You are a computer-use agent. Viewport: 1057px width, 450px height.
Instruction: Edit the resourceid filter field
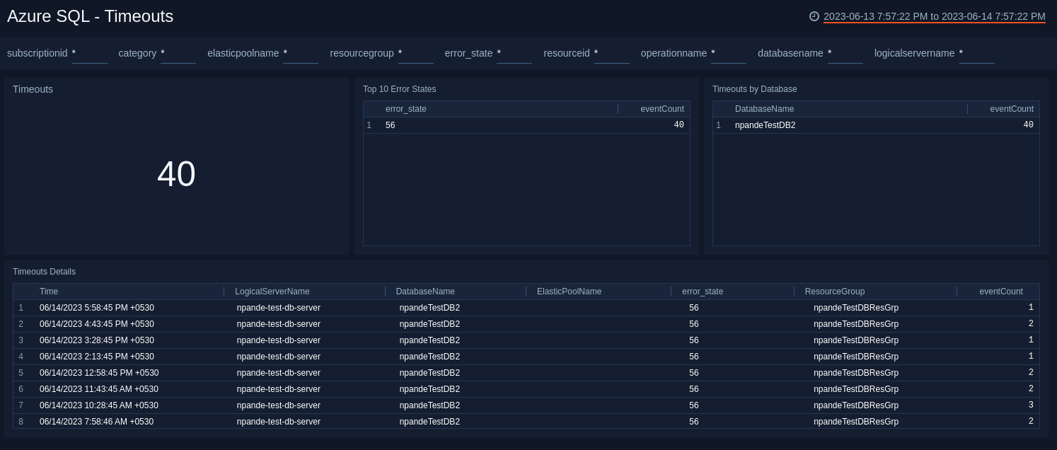[612, 54]
